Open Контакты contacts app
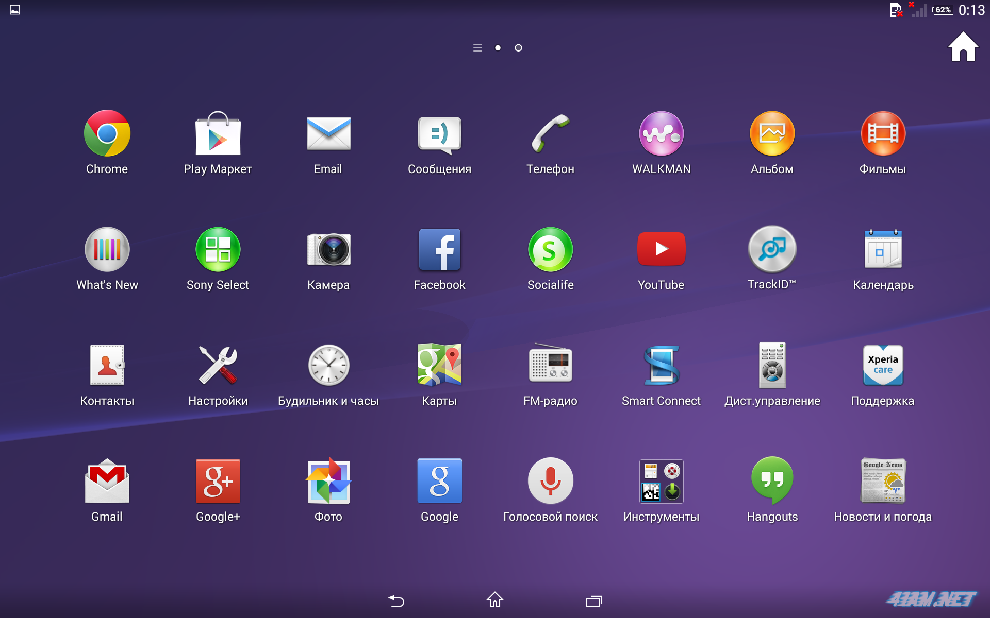This screenshot has width=990, height=618. pyautogui.click(x=107, y=365)
